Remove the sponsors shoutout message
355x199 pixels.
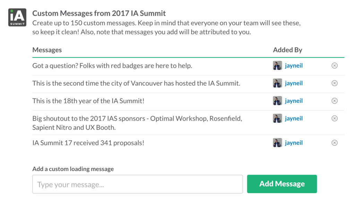[x=335, y=118]
